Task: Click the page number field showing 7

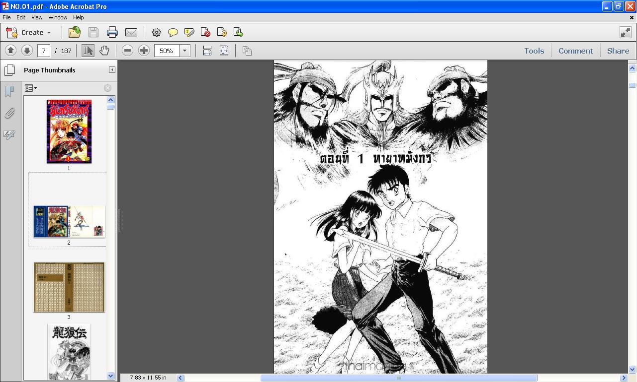Action: tap(44, 51)
